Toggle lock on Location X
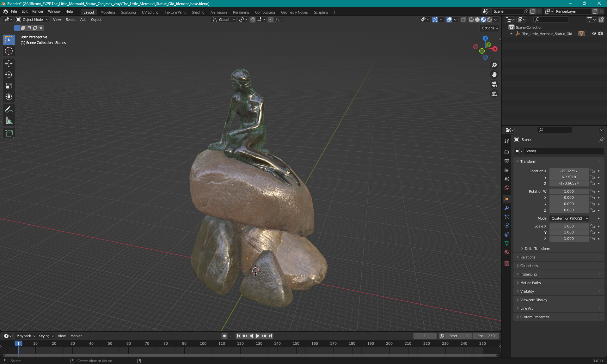The width and height of the screenshot is (607, 364). click(x=593, y=171)
